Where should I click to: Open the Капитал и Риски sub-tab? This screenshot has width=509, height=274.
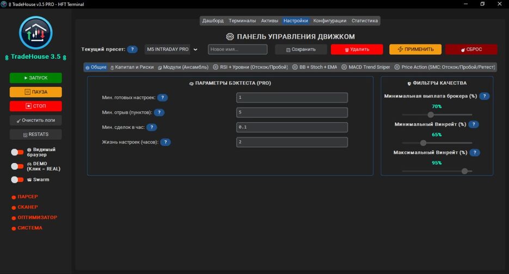[132, 67]
